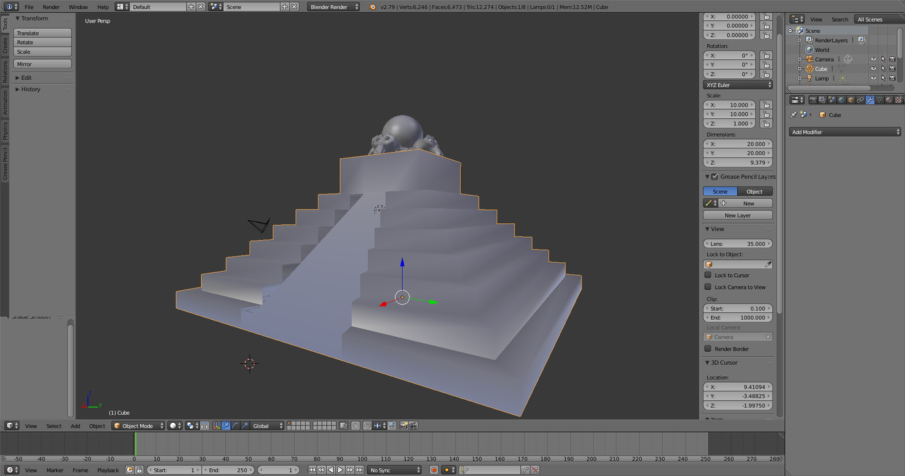Viewport: 905px width, 476px height.
Task: Click the automatic keyframe record button
Action: click(x=434, y=470)
